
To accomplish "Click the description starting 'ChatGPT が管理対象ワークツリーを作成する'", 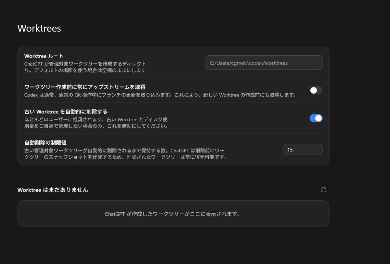I will (x=85, y=67).
